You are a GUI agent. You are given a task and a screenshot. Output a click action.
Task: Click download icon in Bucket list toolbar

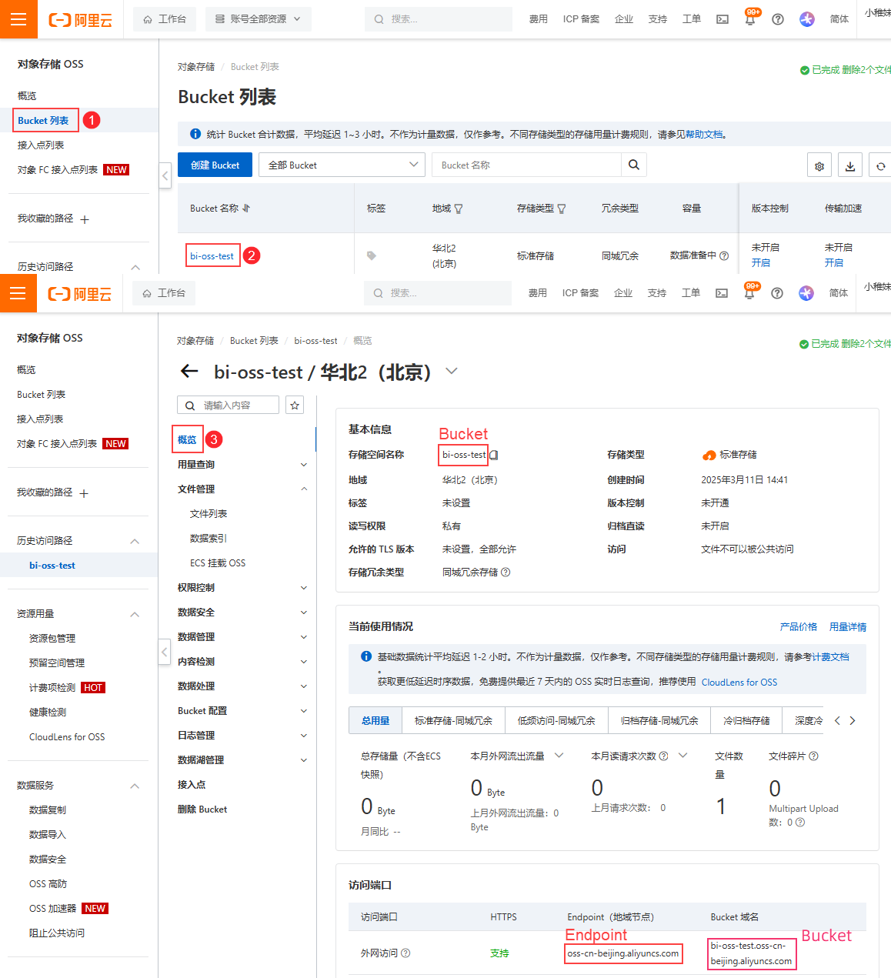tap(849, 165)
